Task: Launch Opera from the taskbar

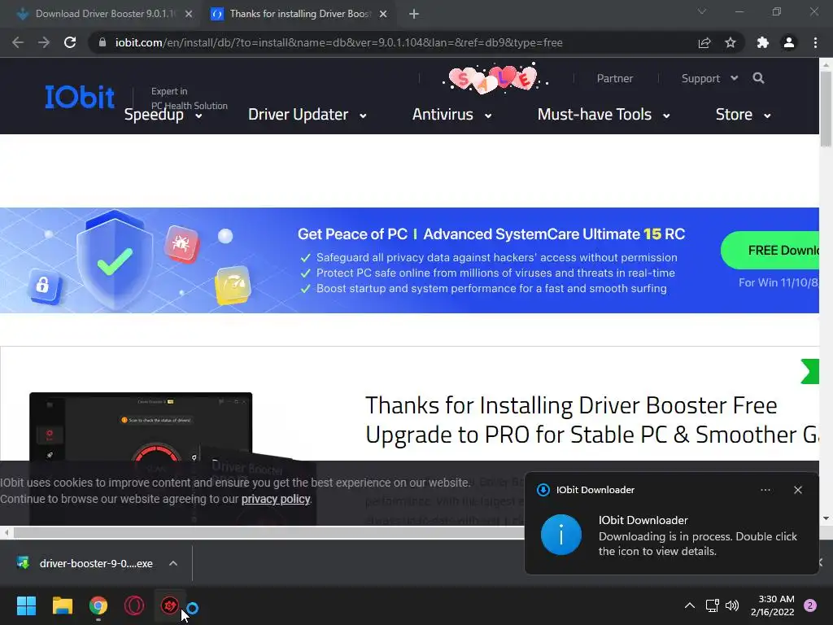Action: click(134, 605)
